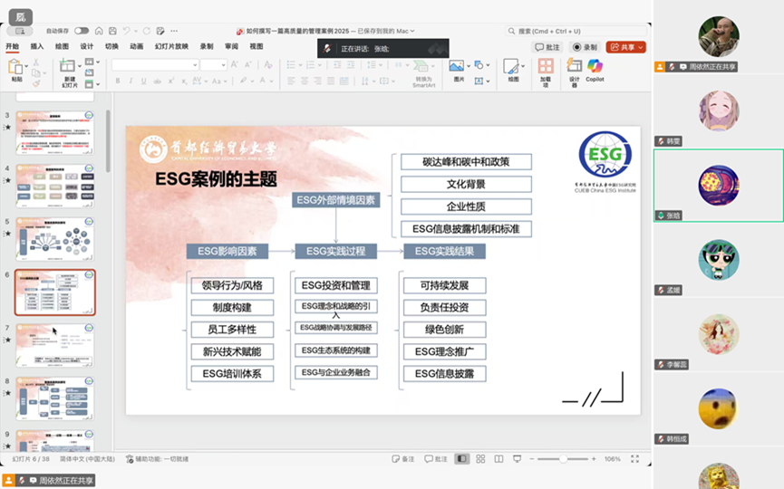The height and width of the screenshot is (489, 784).
Task: Click the 图片 insert picture icon
Action: click(456, 66)
